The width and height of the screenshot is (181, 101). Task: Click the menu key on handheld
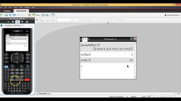click(28, 62)
